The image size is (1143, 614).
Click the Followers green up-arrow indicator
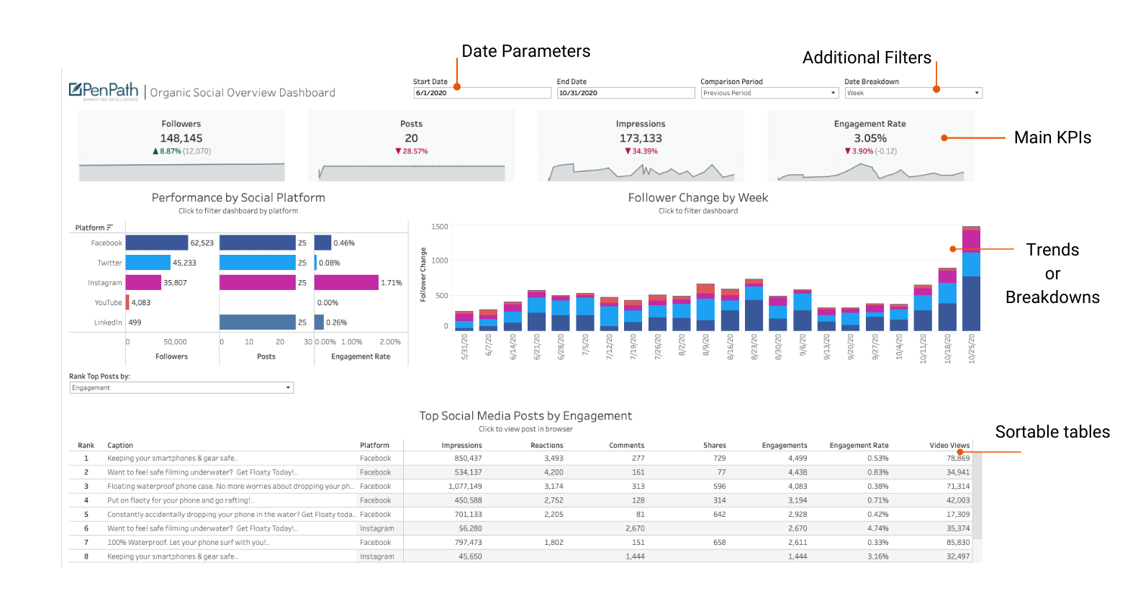155,151
